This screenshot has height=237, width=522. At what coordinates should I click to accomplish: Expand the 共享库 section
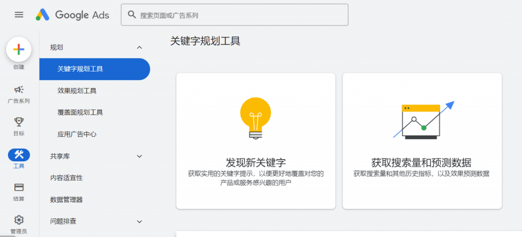[x=139, y=156]
